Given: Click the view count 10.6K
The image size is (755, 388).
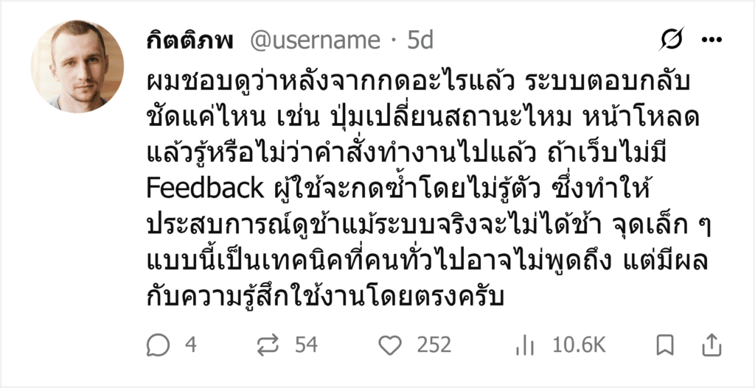Looking at the screenshot, I should pyautogui.click(x=579, y=345).
